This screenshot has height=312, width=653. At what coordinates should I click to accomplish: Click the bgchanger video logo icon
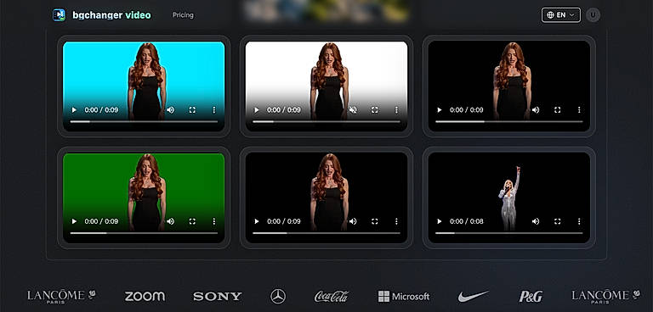[59, 15]
